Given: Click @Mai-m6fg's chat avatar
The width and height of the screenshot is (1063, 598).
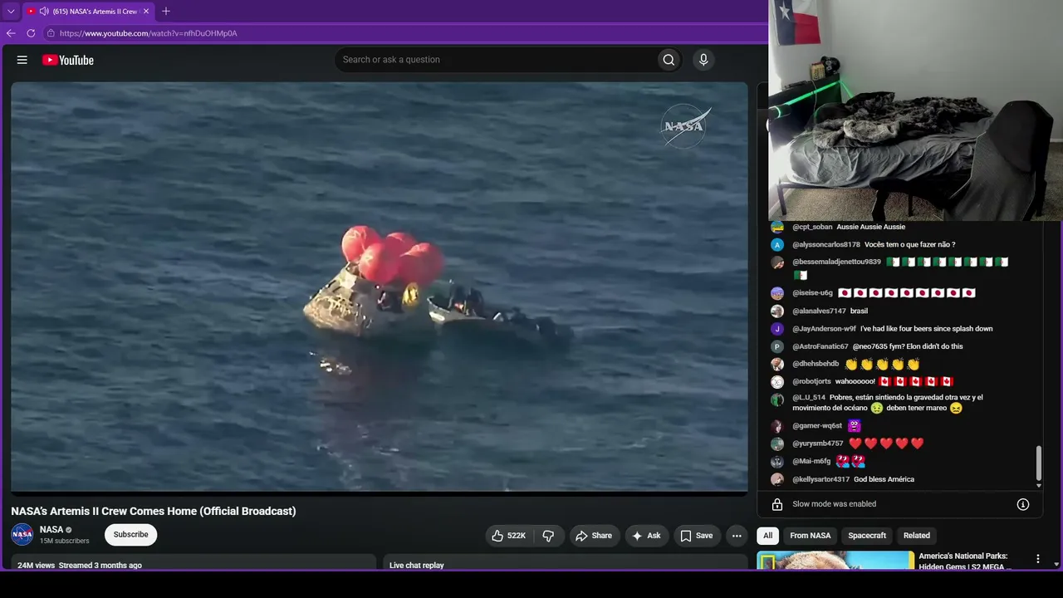Looking at the screenshot, I should [777, 462].
